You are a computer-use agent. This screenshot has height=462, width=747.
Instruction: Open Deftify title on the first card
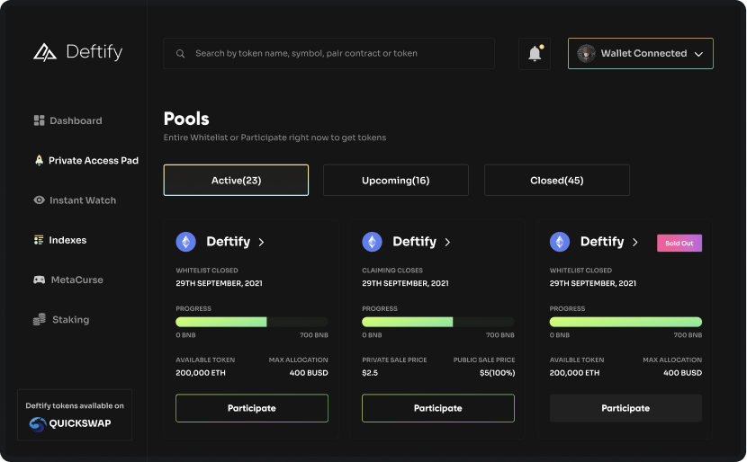229,242
